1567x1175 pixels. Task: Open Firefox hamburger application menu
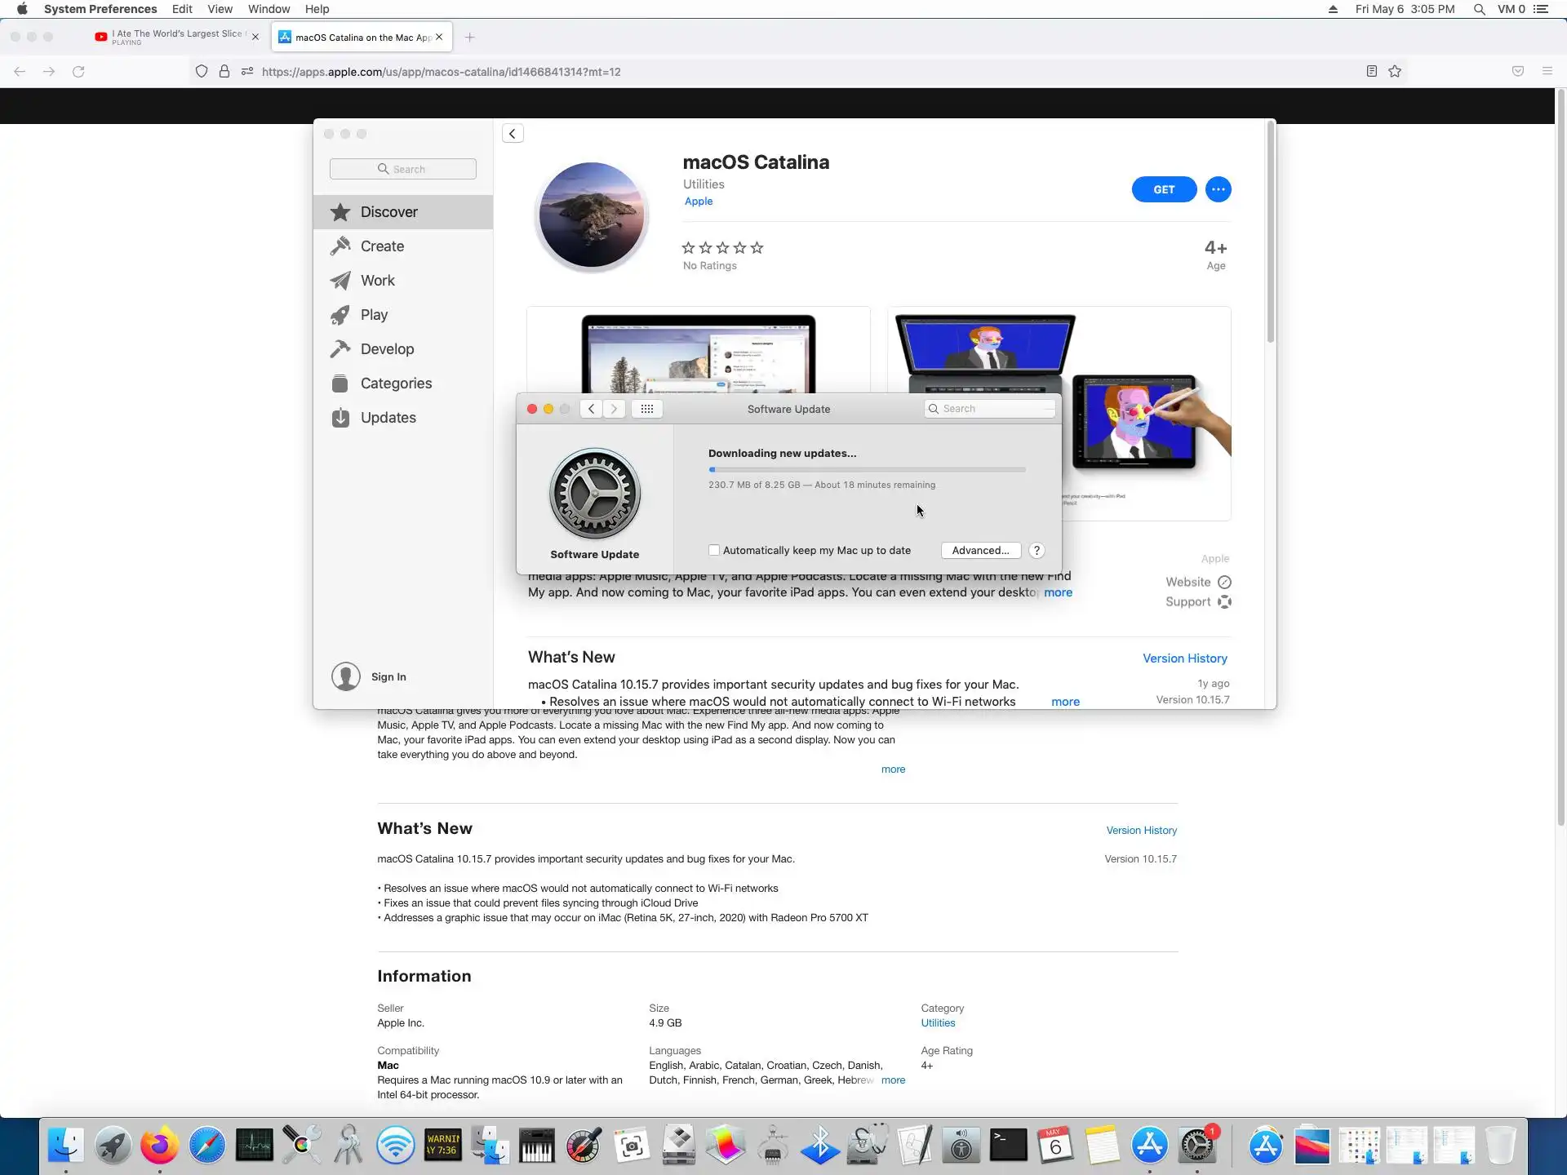click(1547, 72)
